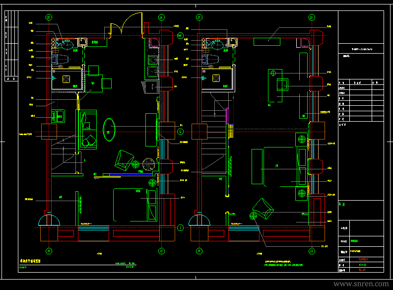Select the top-left grid bubble of left plan
Image resolution: width=393 pixels, height=290 pixels.
49,17
